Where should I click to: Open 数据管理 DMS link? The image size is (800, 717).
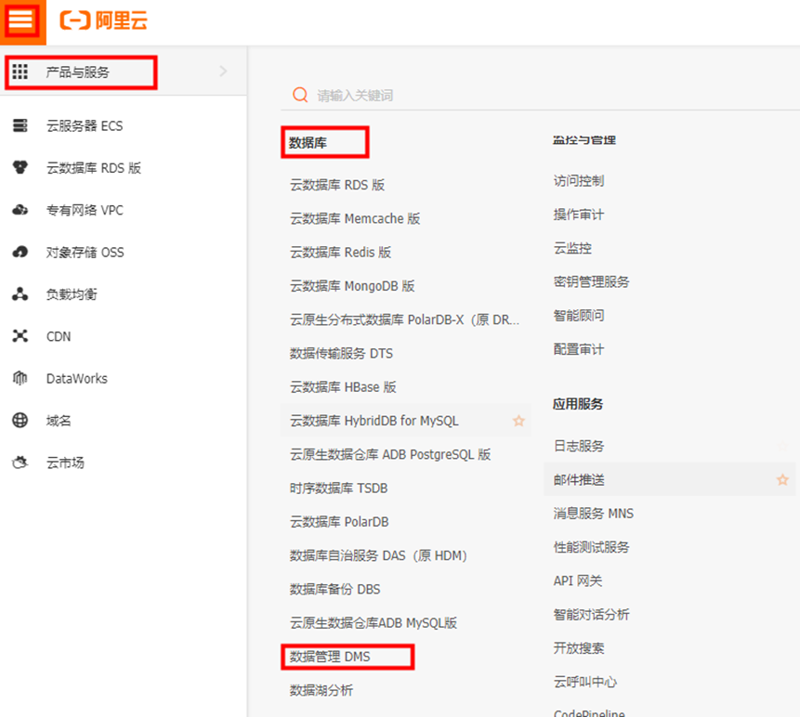click(330, 657)
